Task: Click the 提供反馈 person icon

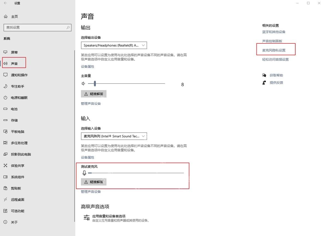Action: pyautogui.click(x=264, y=83)
